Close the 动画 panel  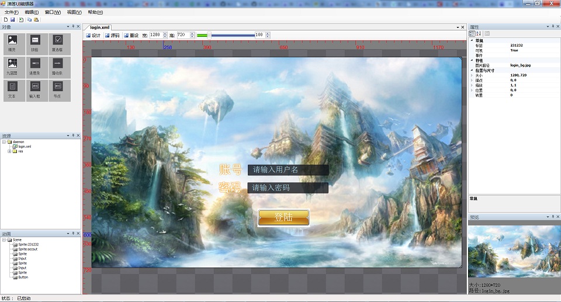(x=78, y=233)
